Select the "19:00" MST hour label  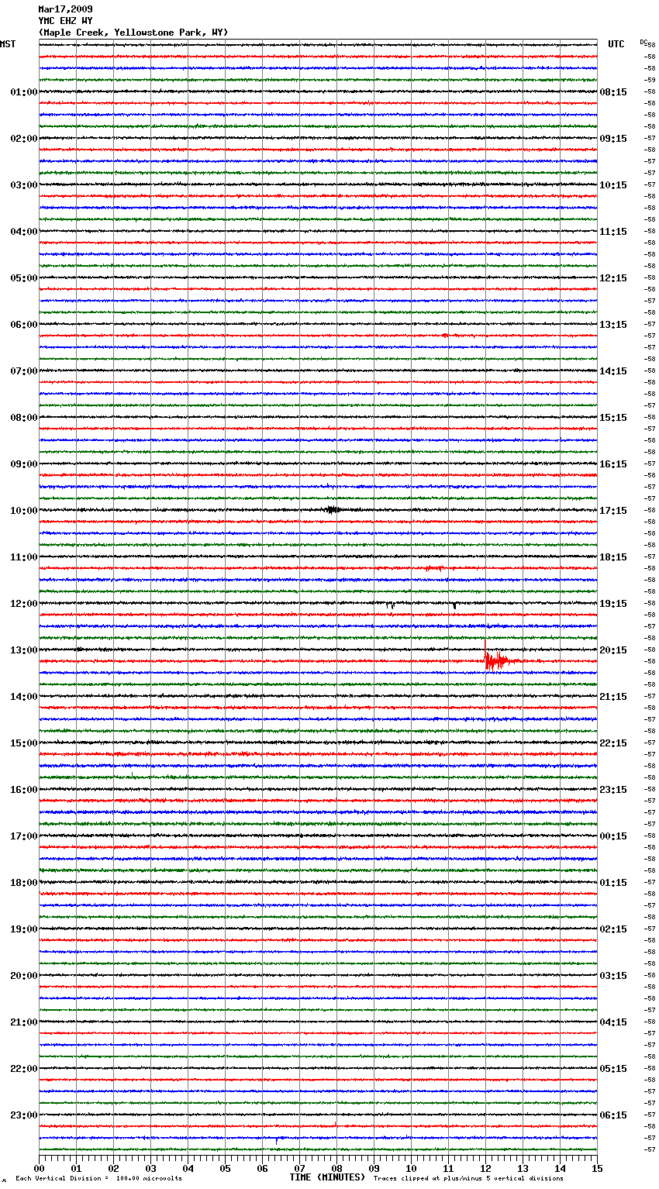pos(24,929)
